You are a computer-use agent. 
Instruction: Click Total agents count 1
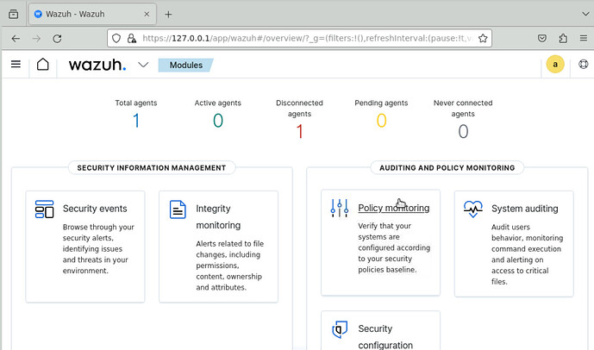pyautogui.click(x=136, y=121)
